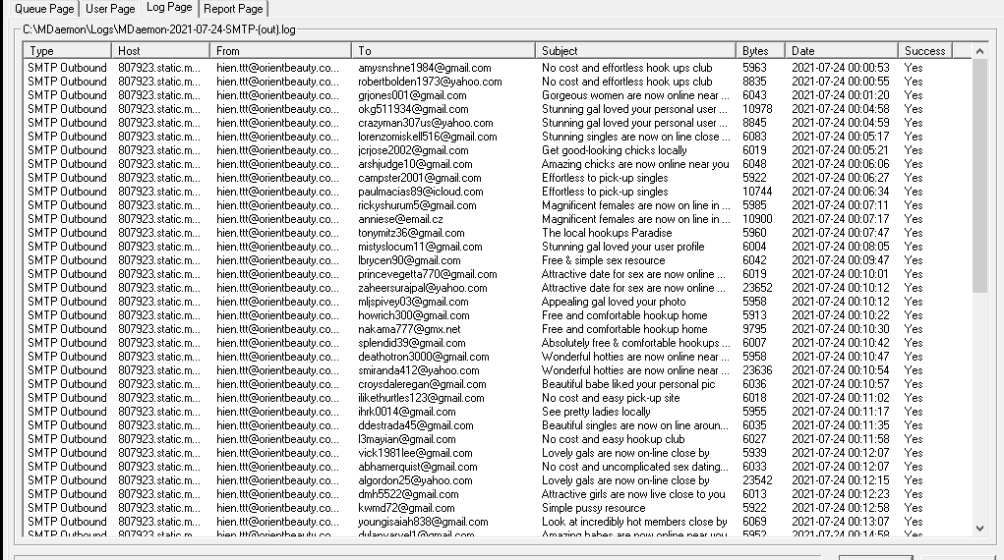Select row to ddestrada45@gmail.com
The width and height of the screenshot is (1004, 560).
point(498,425)
